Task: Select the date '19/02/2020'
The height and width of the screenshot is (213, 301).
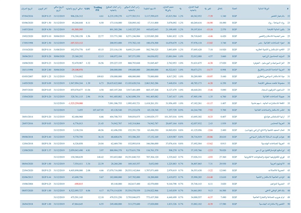Action: 28,36
